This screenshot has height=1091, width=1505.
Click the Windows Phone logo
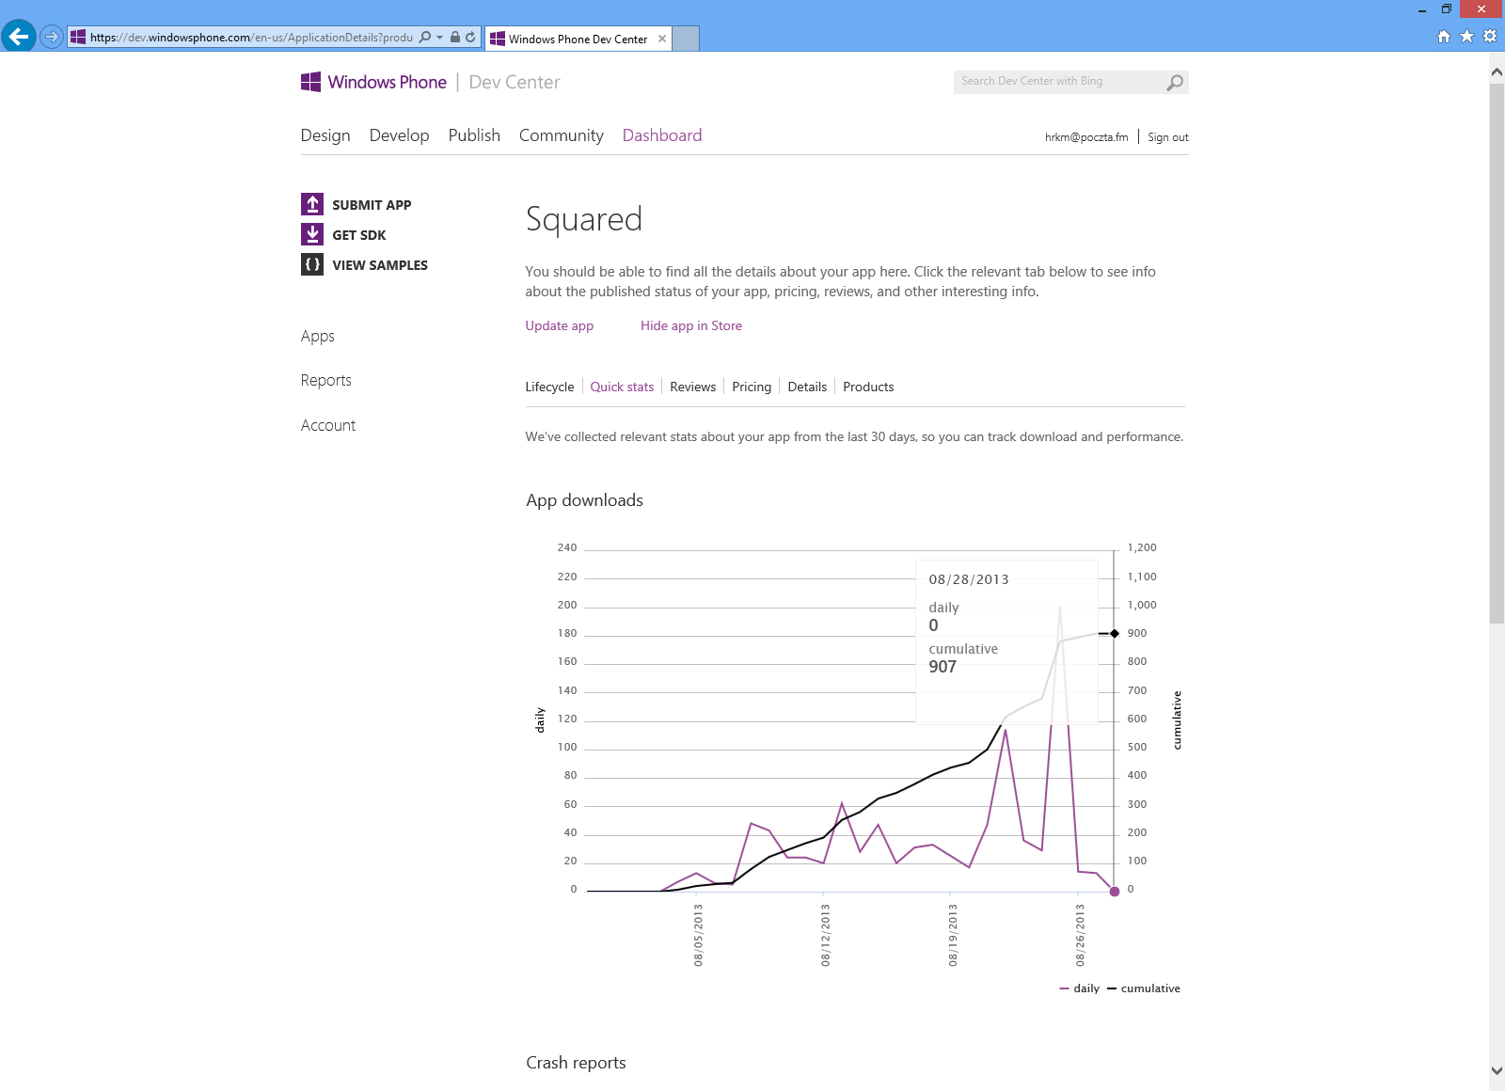373,82
